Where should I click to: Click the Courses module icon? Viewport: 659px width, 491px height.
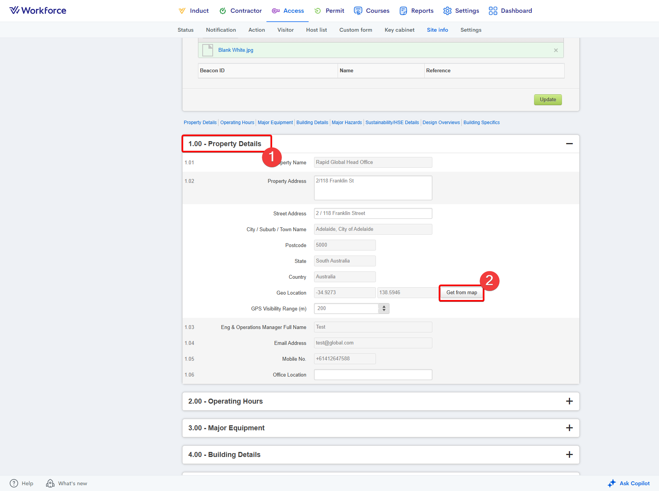click(x=358, y=11)
